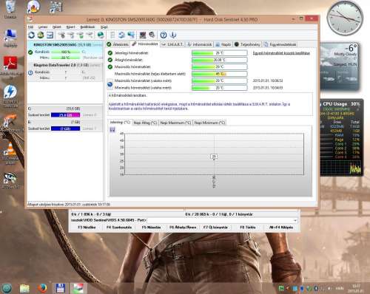The width and height of the screenshot is (370, 294).
Task: Click the third disk icon with green mark
Action: tap(81, 35)
